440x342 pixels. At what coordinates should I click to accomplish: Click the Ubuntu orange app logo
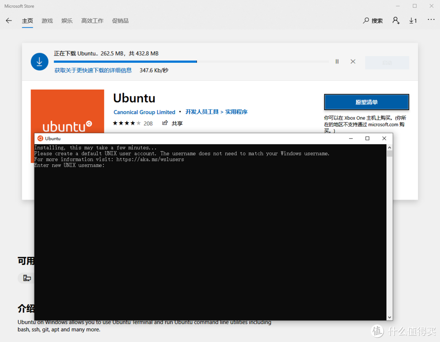pos(67,111)
